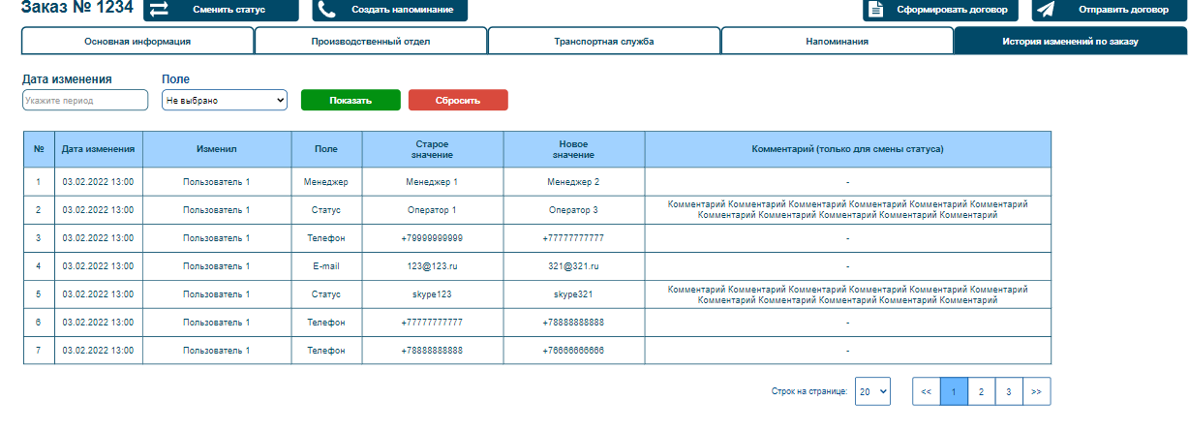Image resolution: width=1189 pixels, height=432 pixels.
Task: Open the Транспортная служба tab
Action: coord(604,42)
